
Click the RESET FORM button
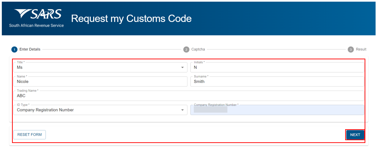(30, 135)
